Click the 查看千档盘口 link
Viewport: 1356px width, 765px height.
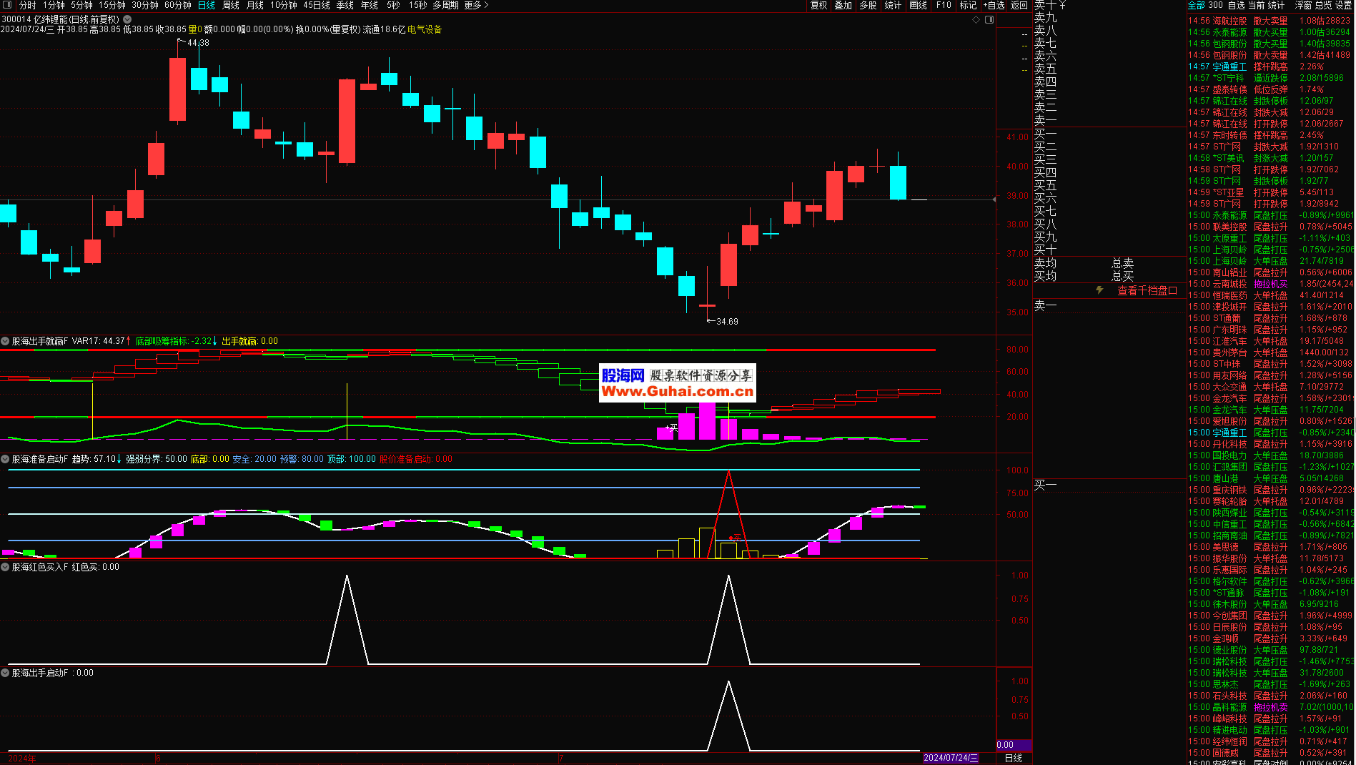(x=1147, y=290)
